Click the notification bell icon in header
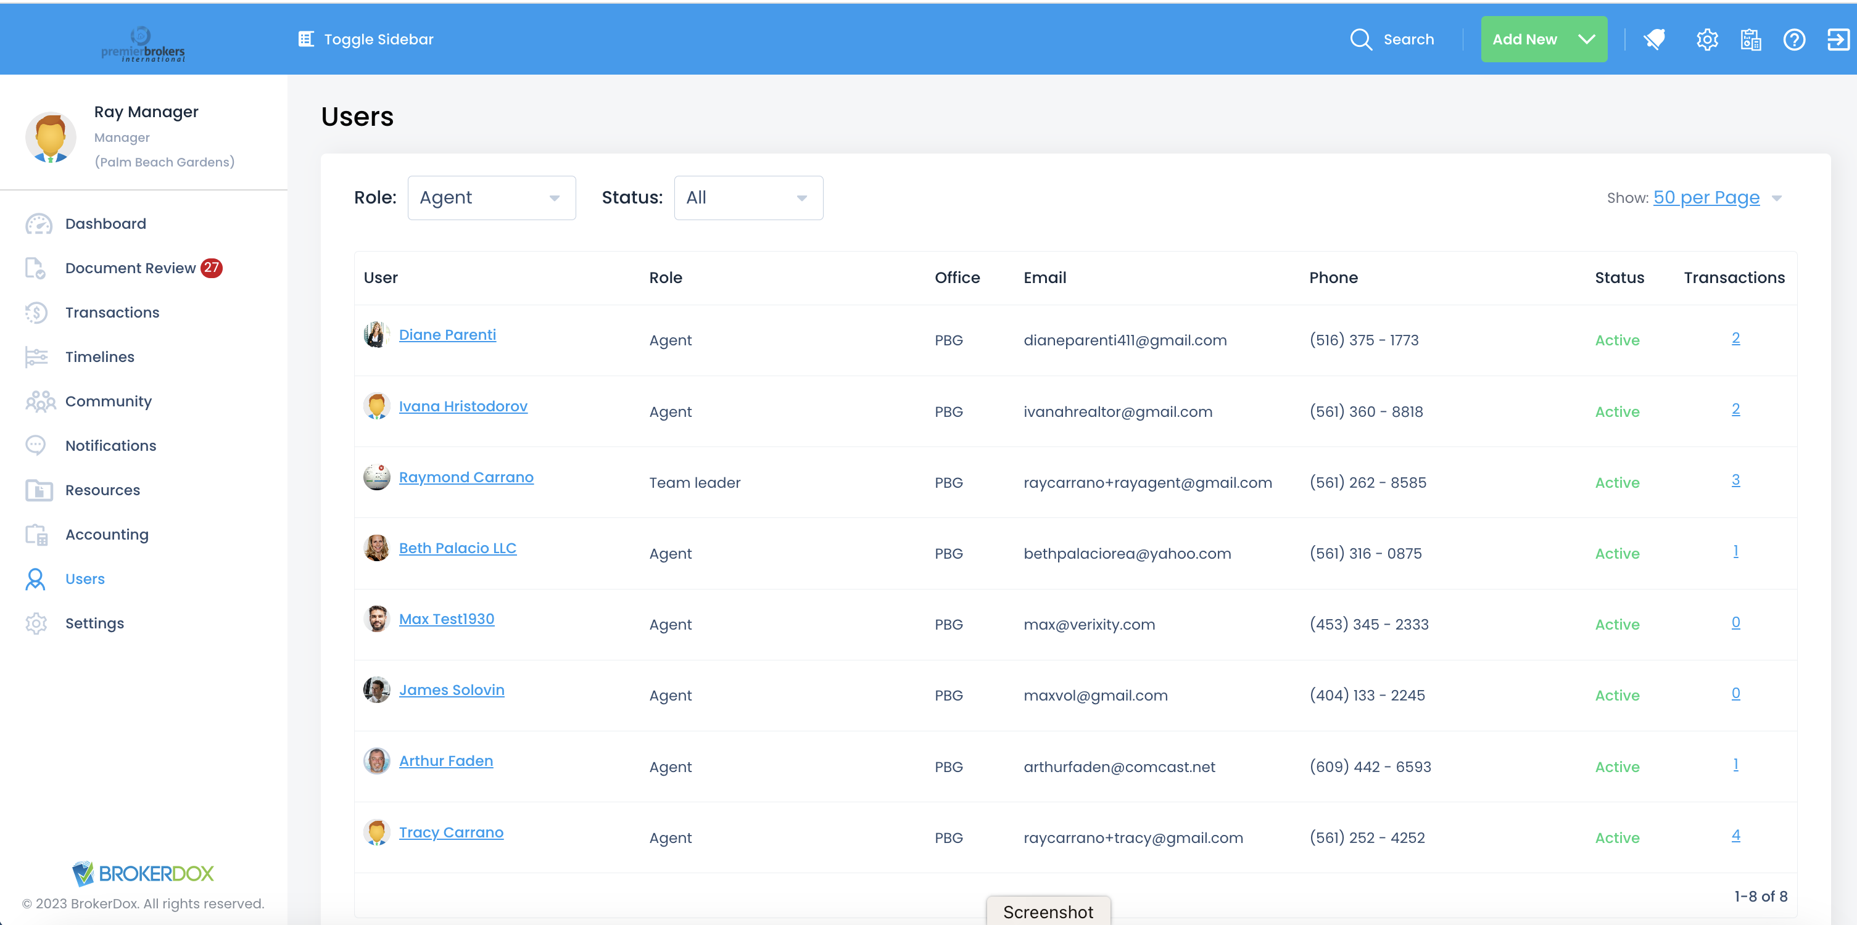 (x=1653, y=39)
